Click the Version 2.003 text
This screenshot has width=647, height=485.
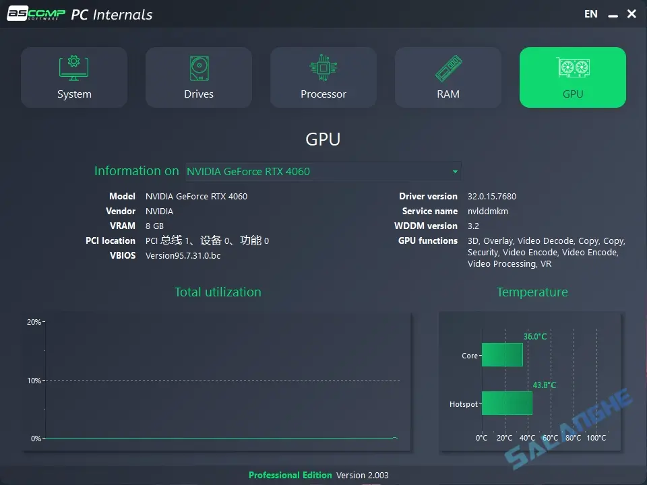(x=363, y=475)
